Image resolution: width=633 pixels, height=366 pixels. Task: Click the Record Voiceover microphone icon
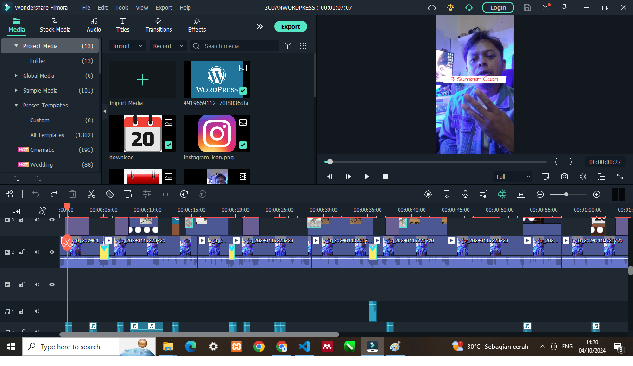pos(465,194)
